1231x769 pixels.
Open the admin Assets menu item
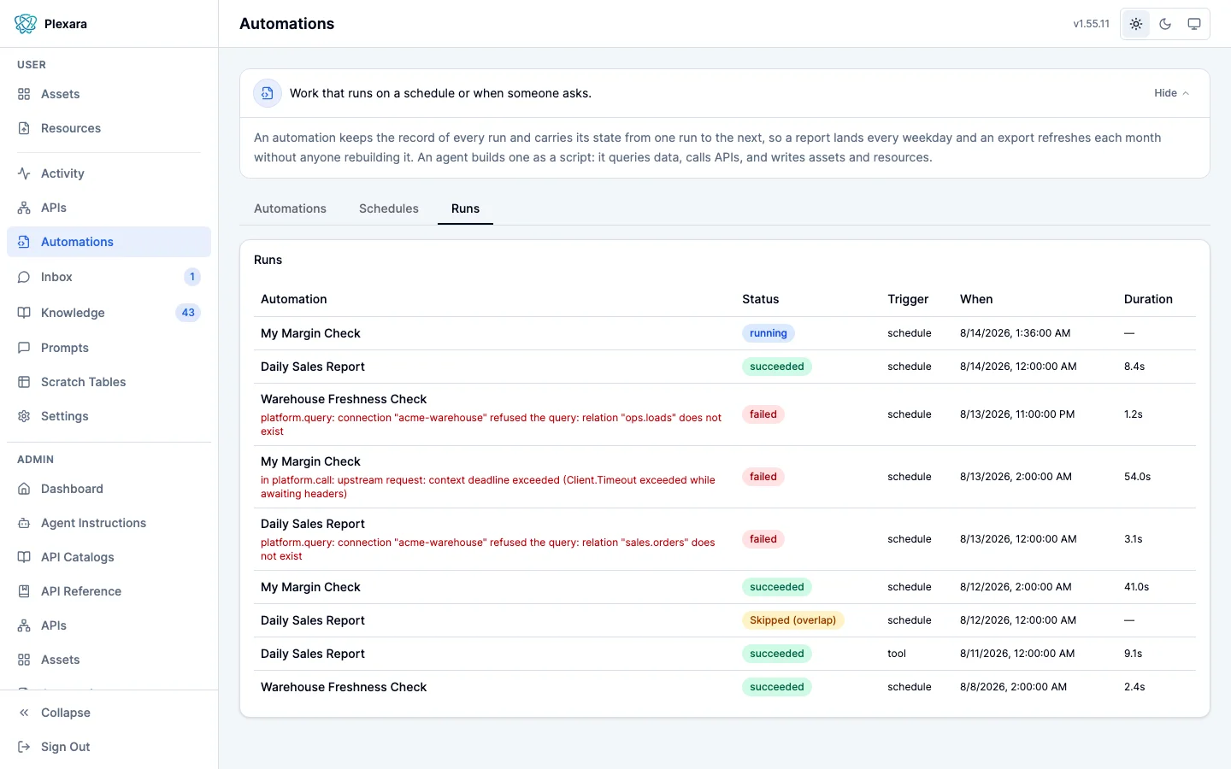[109, 660]
